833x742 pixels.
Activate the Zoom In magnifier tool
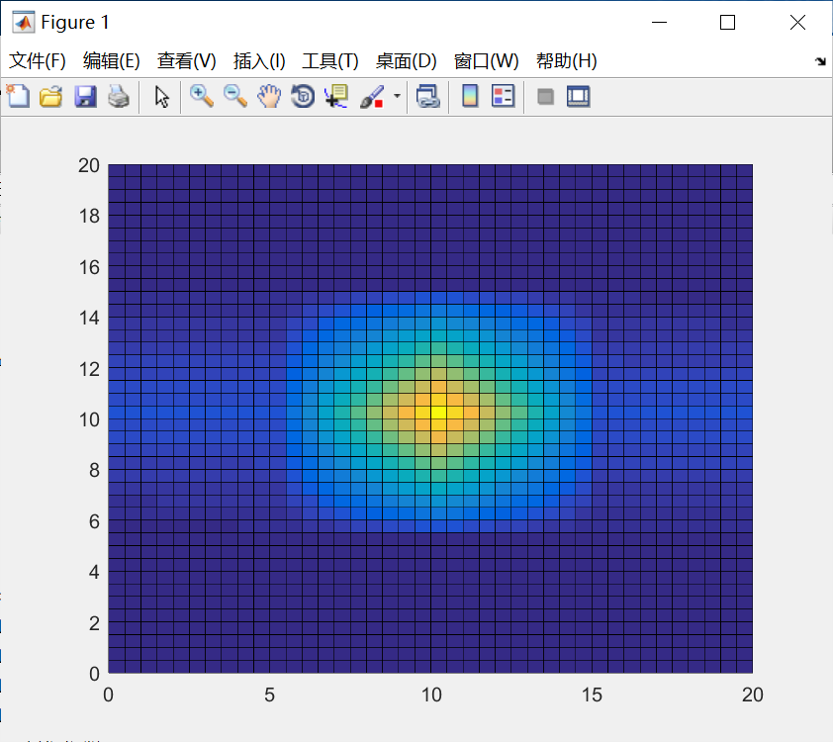pos(202,96)
